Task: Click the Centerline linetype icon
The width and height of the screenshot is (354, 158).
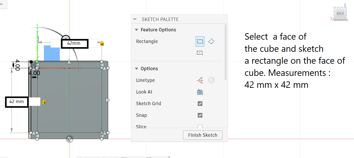Action: [211, 80]
